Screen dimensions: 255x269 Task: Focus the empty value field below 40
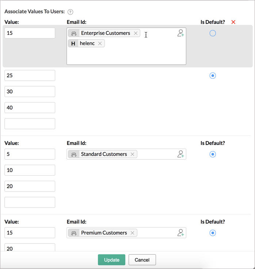coord(30,124)
